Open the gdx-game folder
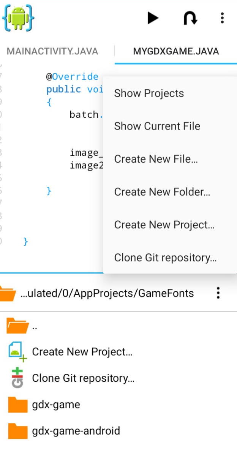Image resolution: width=237 pixels, height=449 pixels. click(56, 405)
